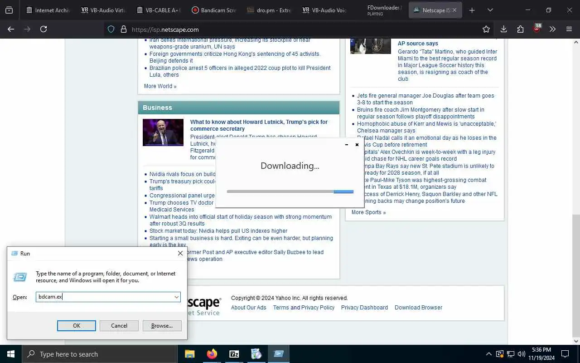
Task: Open AP source says sports thumbnail
Action: 371,46
